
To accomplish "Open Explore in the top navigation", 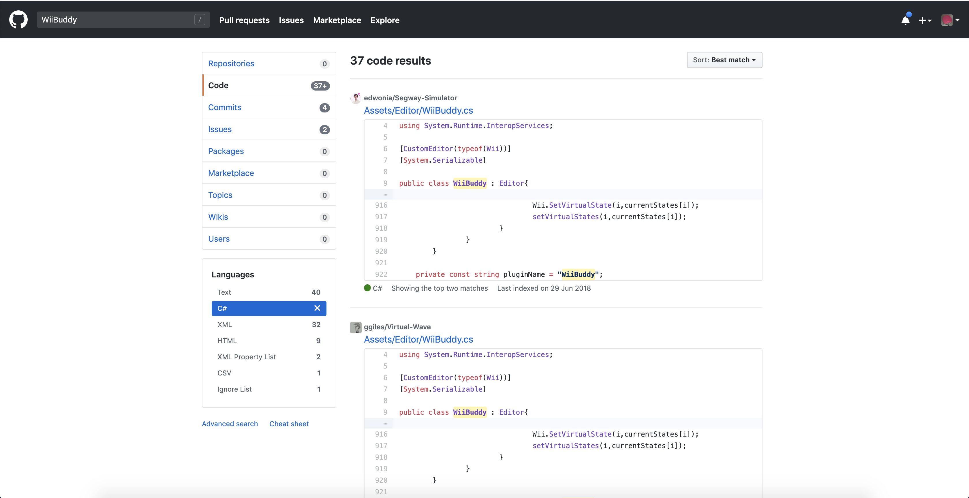I will [385, 20].
